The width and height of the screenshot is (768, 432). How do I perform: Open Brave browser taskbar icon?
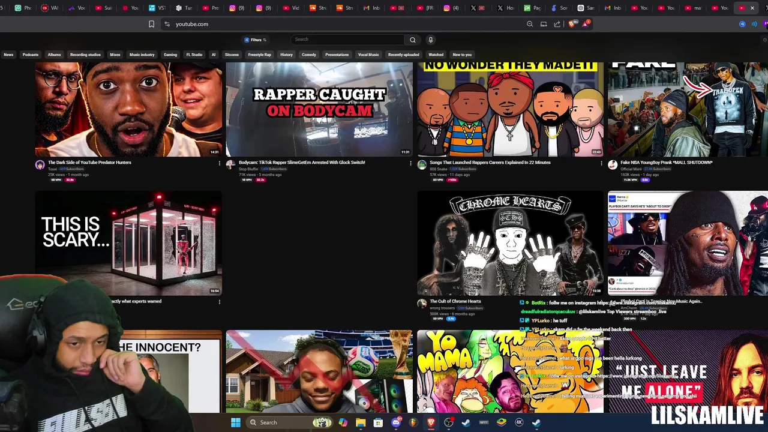(x=431, y=422)
